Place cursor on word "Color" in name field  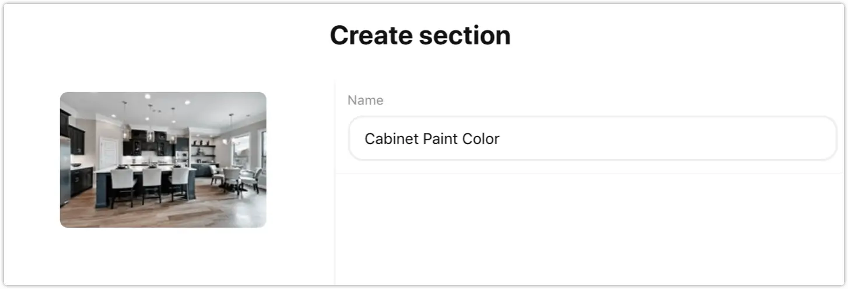click(478, 139)
